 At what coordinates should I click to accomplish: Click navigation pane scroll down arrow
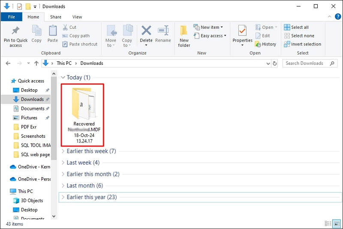pos(54,216)
